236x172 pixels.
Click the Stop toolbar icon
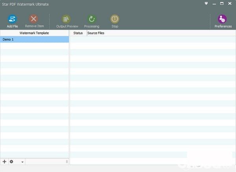coord(115,19)
